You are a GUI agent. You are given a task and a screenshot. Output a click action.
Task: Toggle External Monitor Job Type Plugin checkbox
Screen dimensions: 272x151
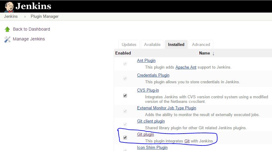(125, 111)
